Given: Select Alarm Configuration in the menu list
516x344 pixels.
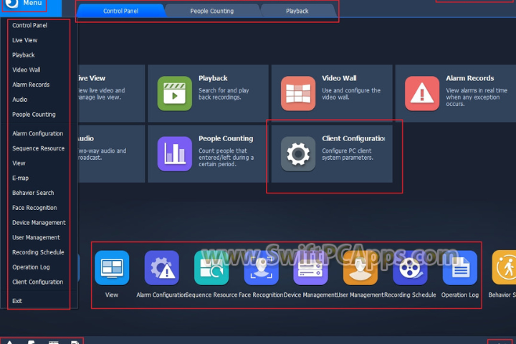Looking at the screenshot, I should 37,133.
